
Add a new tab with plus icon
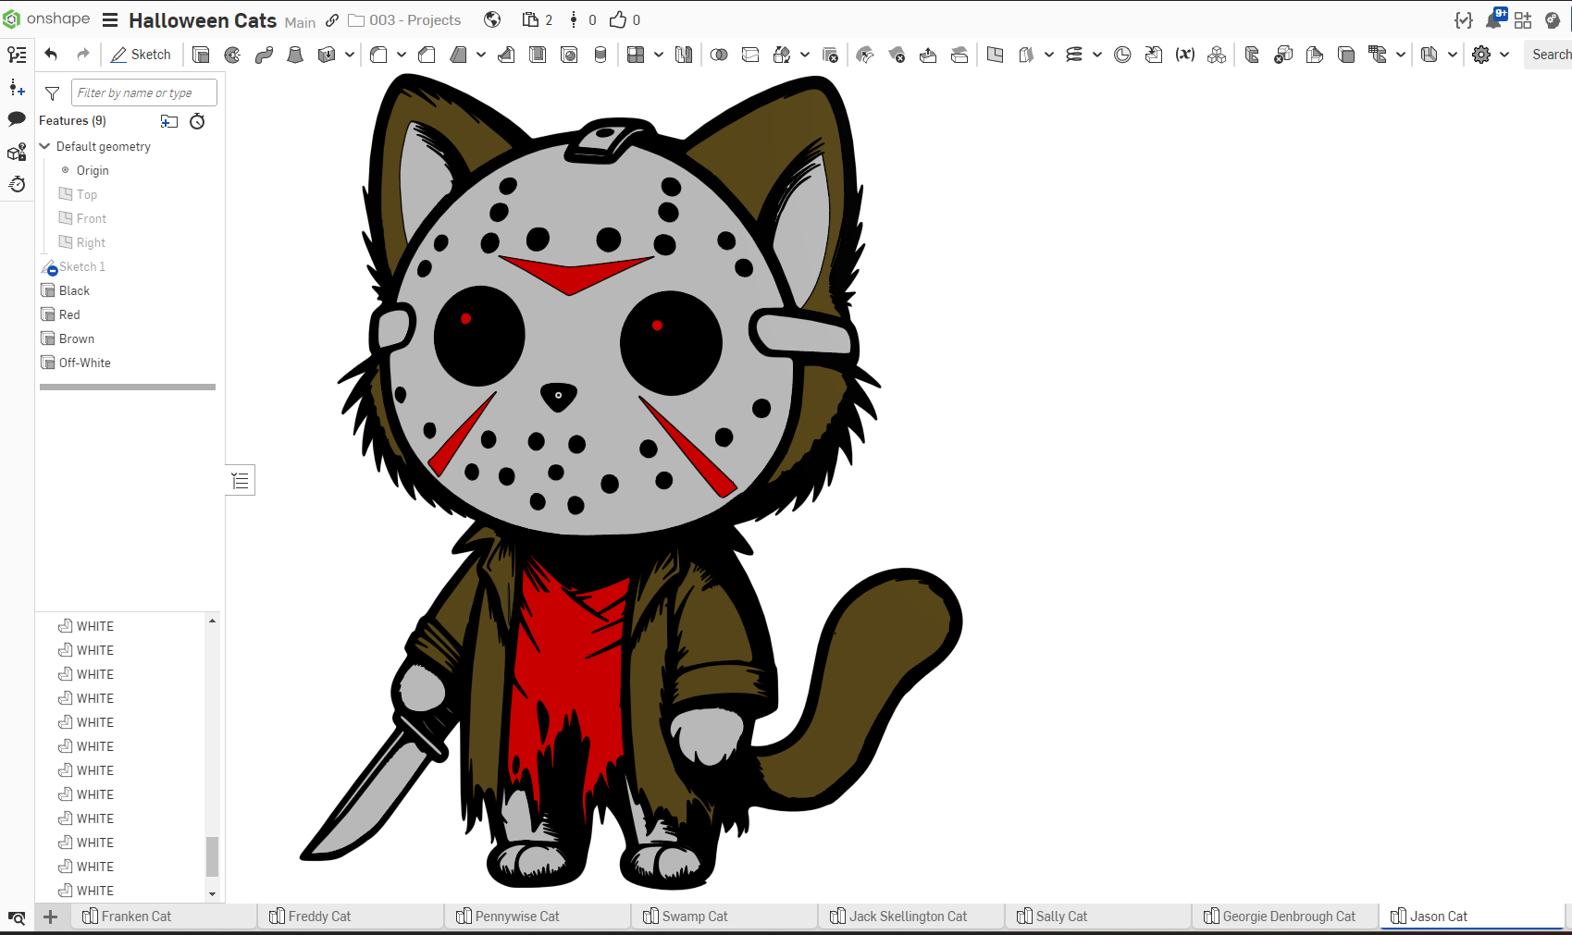coord(51,917)
